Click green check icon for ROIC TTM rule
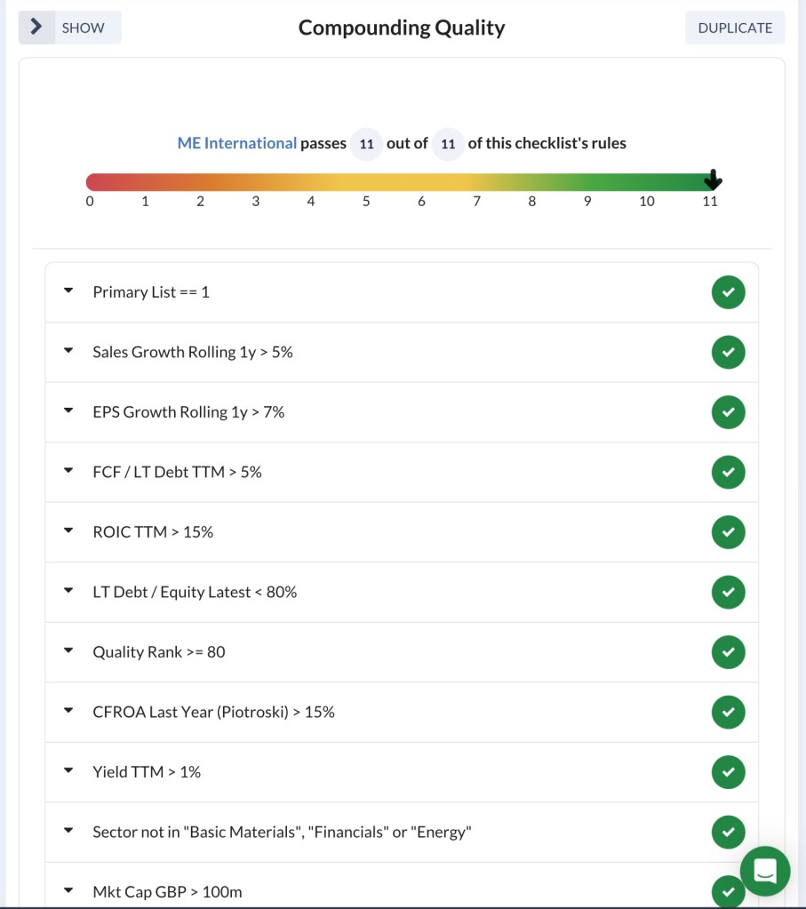The height and width of the screenshot is (909, 806). 728,532
